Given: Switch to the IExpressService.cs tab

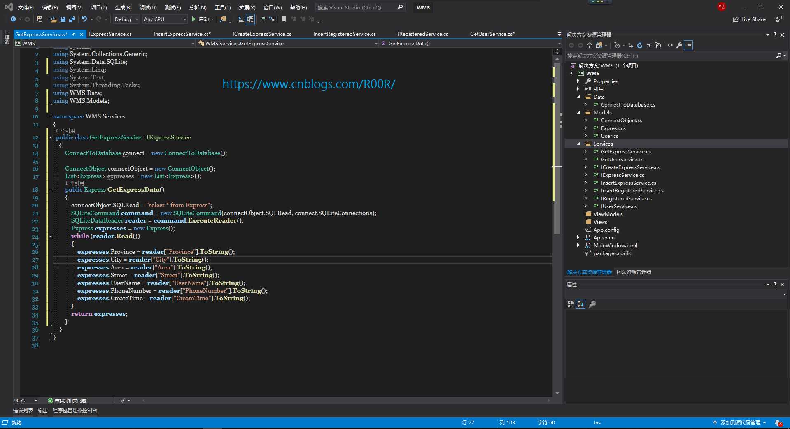Looking at the screenshot, I should pos(110,34).
